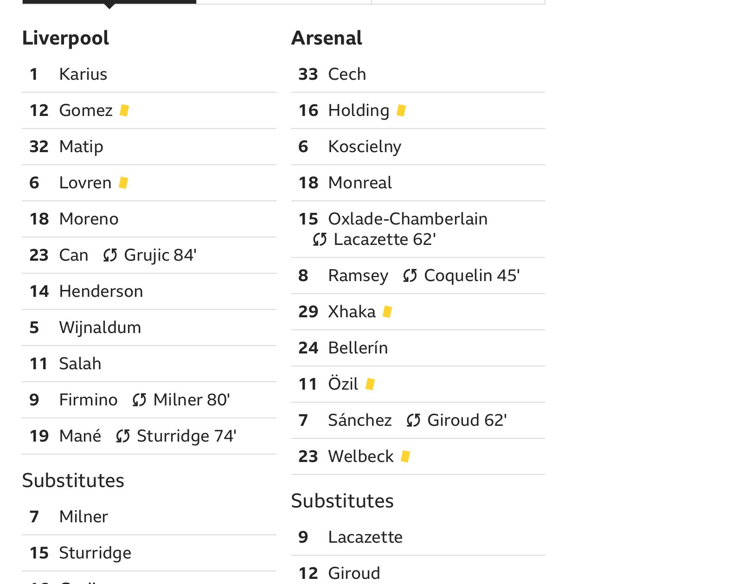750x584 pixels.
Task: Click the substitution icon next to Grujic 84'
Action: [x=110, y=255]
